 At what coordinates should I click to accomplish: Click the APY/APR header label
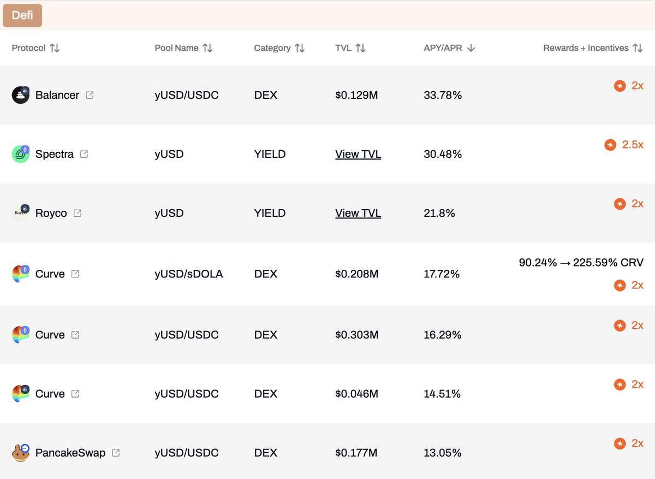[443, 48]
